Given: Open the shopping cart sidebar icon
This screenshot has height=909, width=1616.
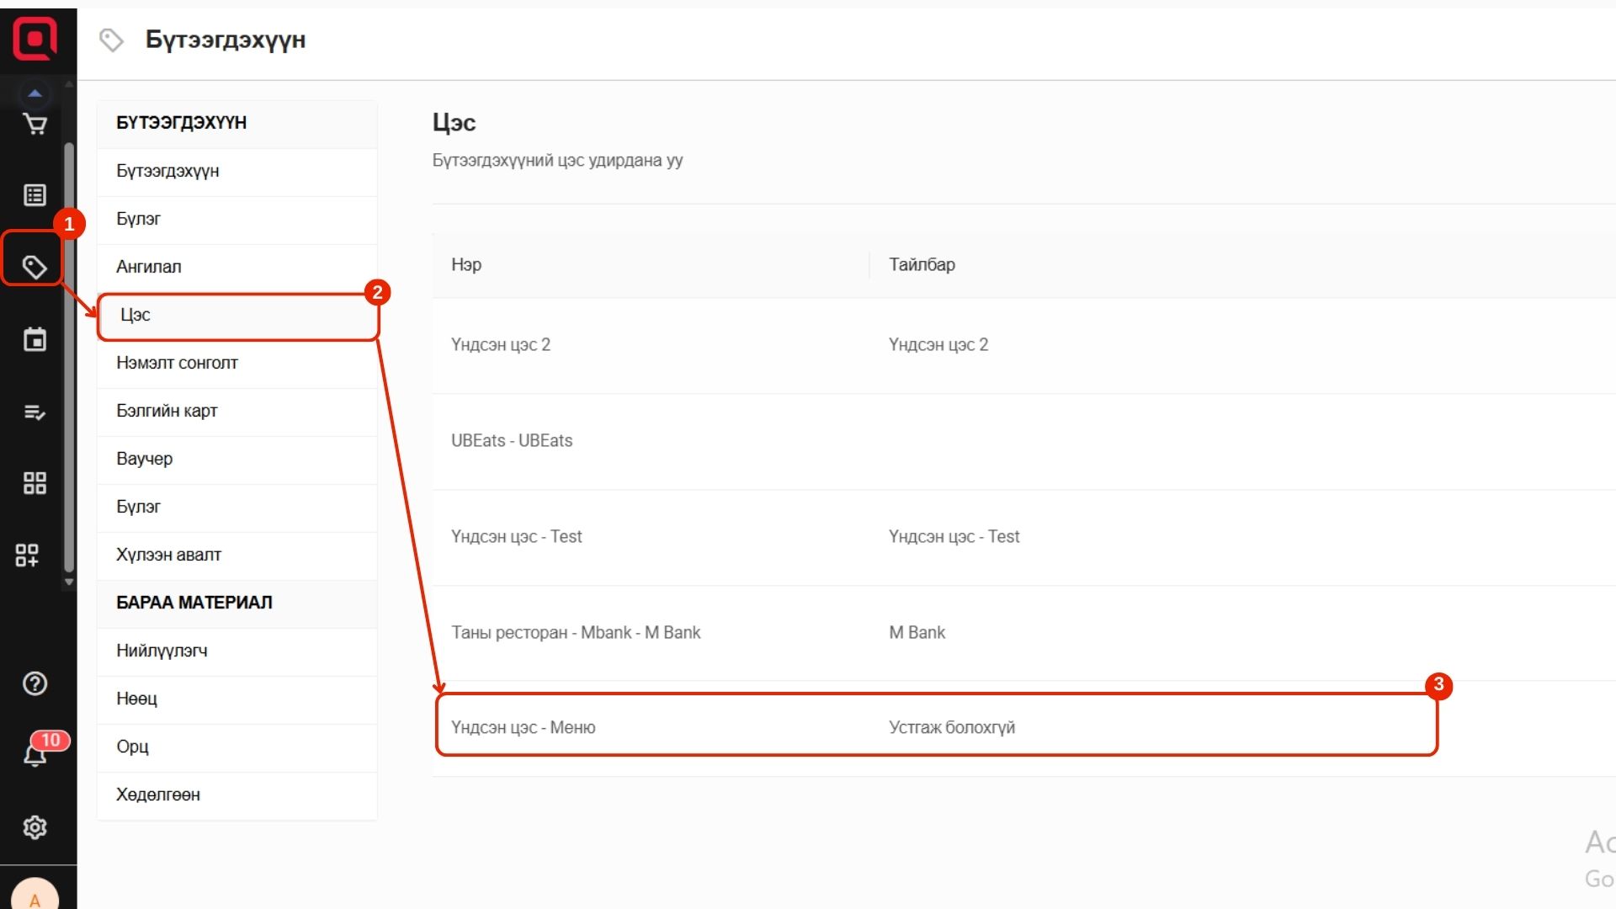Looking at the screenshot, I should 35,125.
